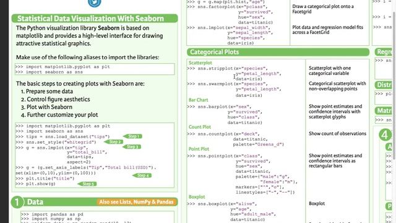Click description ending 'as rectangular bars'
This screenshot has width=396, height=223.
335,161
